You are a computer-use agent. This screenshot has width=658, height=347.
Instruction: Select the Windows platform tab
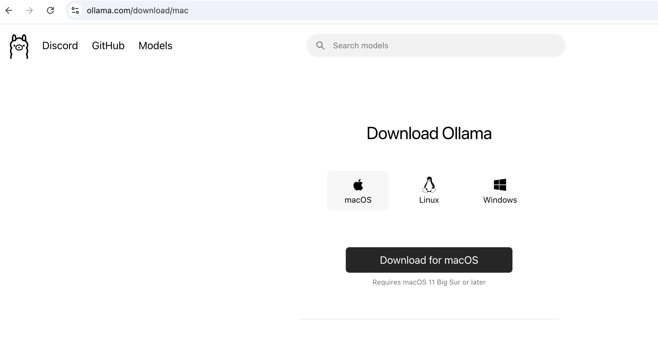(500, 191)
